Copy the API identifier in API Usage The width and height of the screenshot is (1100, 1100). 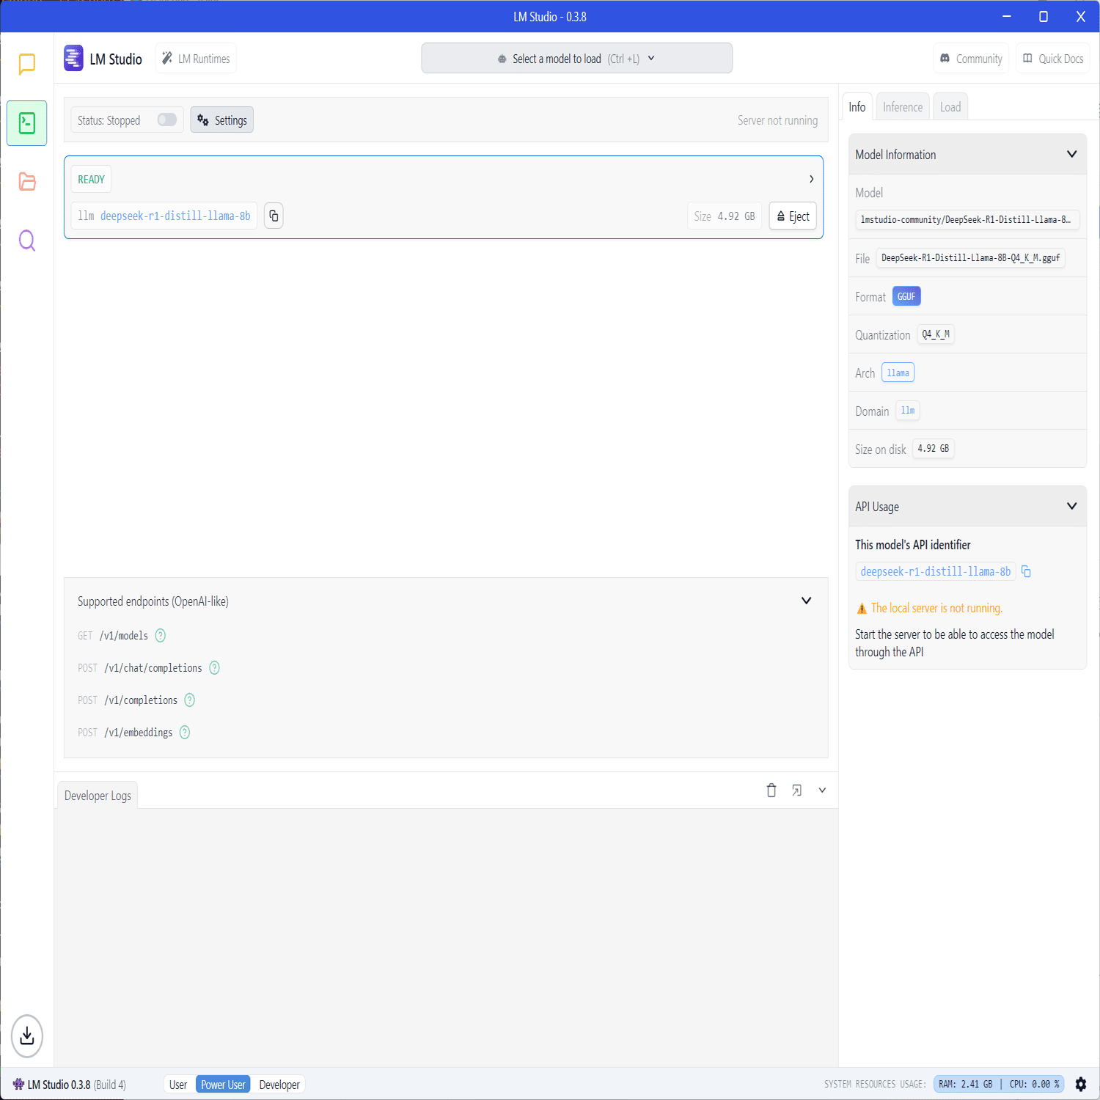tap(1027, 571)
